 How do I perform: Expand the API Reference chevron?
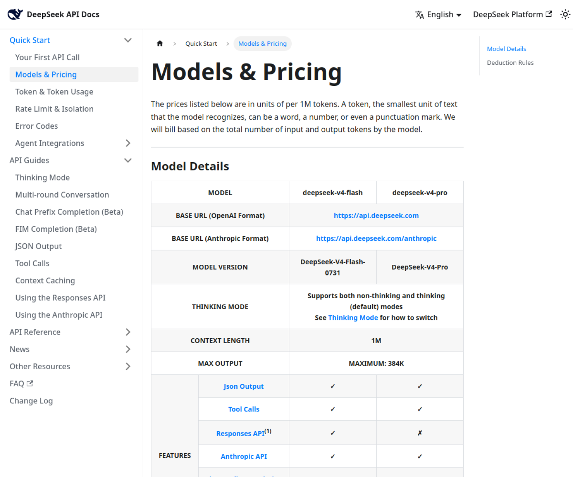[128, 332]
